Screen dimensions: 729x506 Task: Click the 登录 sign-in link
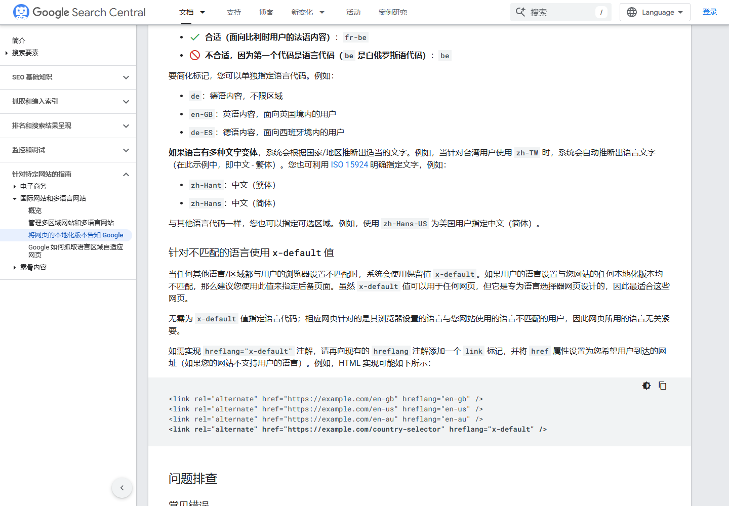(710, 12)
